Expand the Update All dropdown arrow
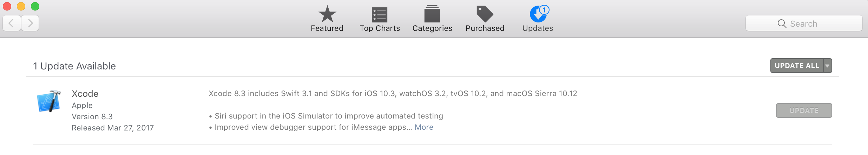The height and width of the screenshot is (155, 868). pyautogui.click(x=827, y=66)
